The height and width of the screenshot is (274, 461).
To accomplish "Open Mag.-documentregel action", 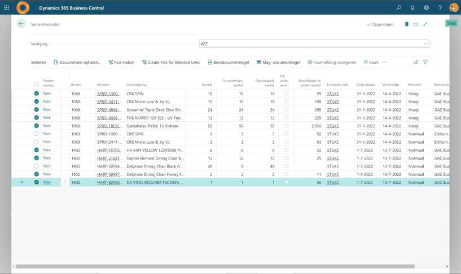I will [278, 62].
